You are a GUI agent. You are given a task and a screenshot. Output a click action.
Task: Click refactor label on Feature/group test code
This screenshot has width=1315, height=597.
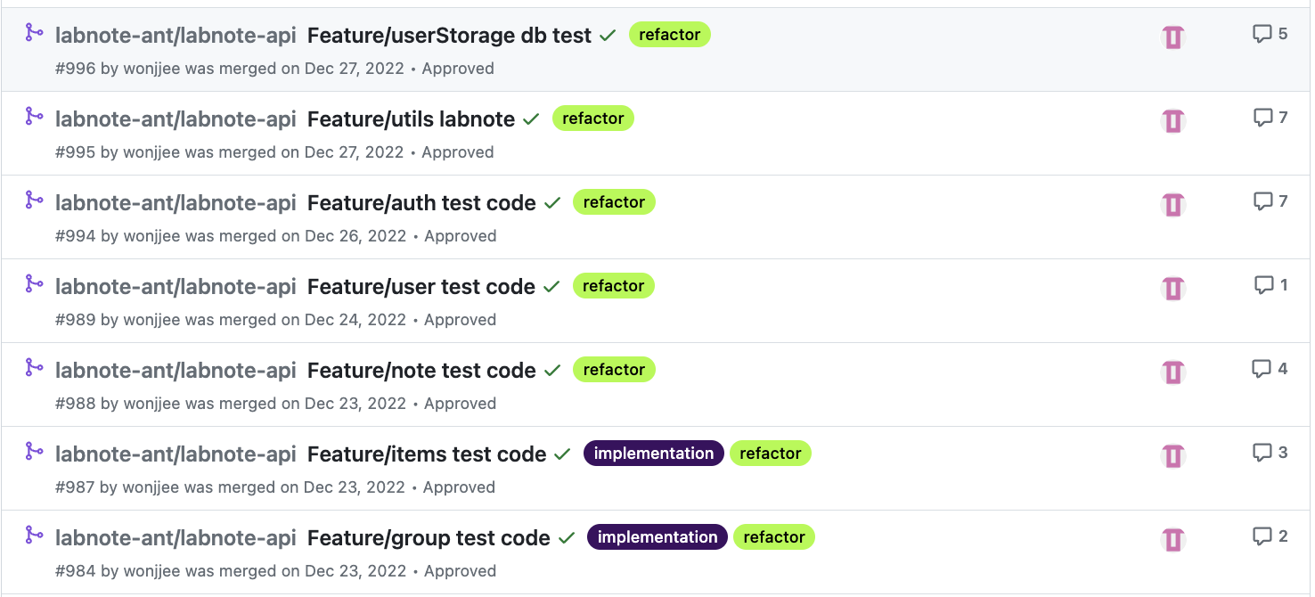(x=774, y=537)
